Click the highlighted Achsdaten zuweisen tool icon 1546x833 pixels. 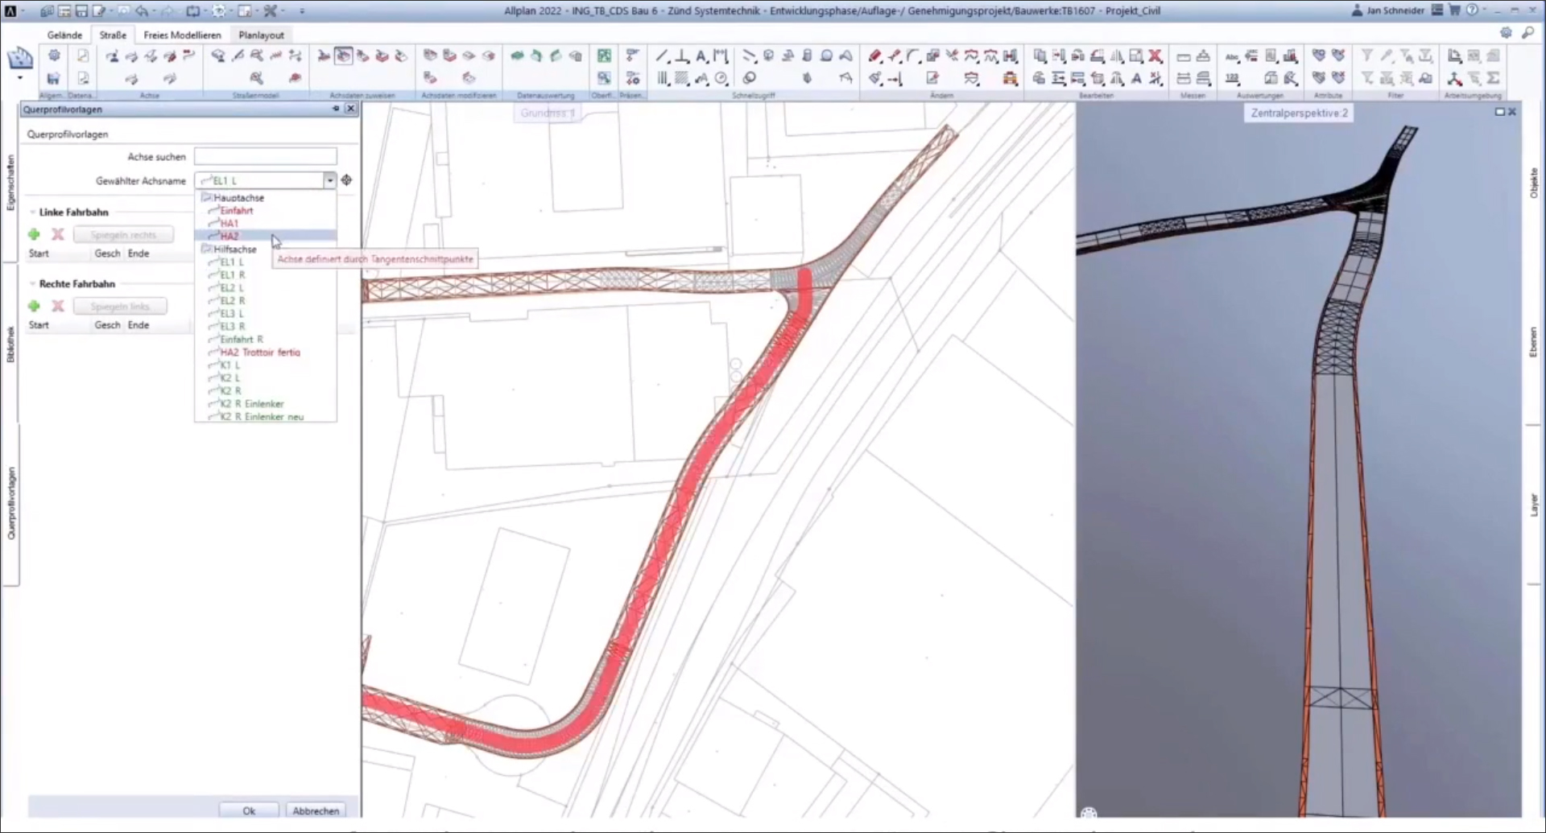[x=343, y=56]
